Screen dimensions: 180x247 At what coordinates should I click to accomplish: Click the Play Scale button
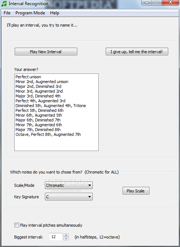coord(136,191)
